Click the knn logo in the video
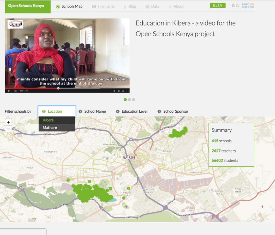Screen dimensions: 275x235 tap(16, 24)
